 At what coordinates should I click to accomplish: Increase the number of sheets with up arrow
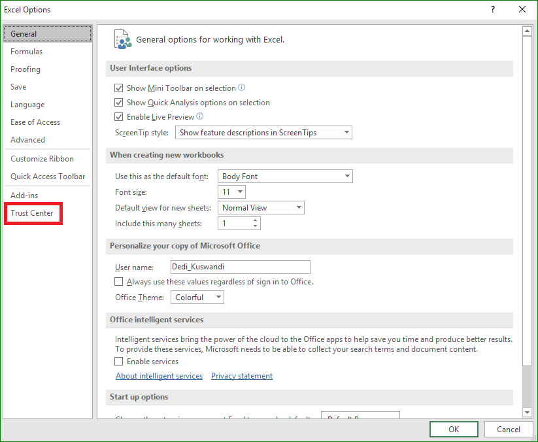pos(256,220)
